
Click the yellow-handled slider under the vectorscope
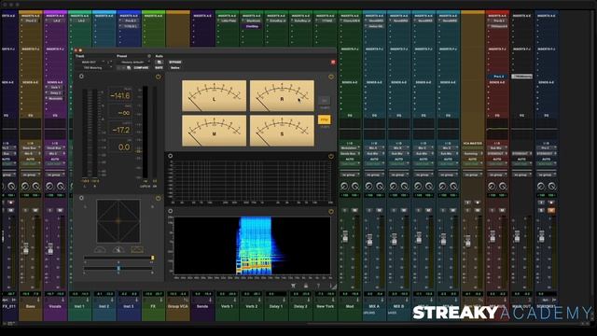tap(118, 258)
